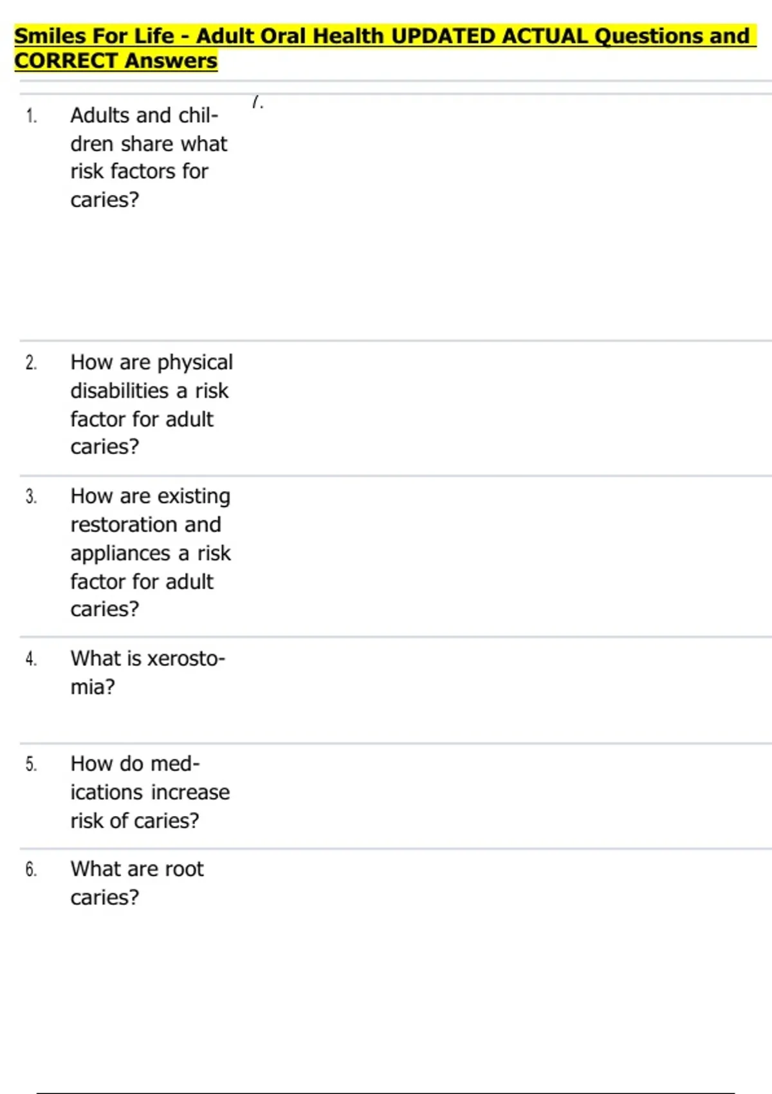Screen dimensions: 772x1094
Task: Click the highlighted Smiles For Life title
Action: pos(385,48)
